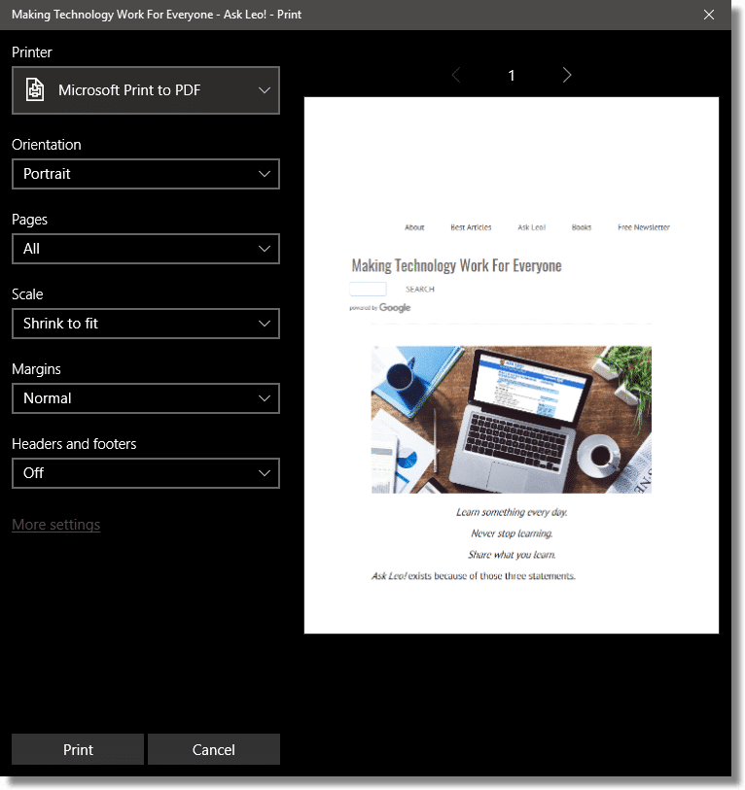Go to the next preview page arrow

click(x=567, y=75)
